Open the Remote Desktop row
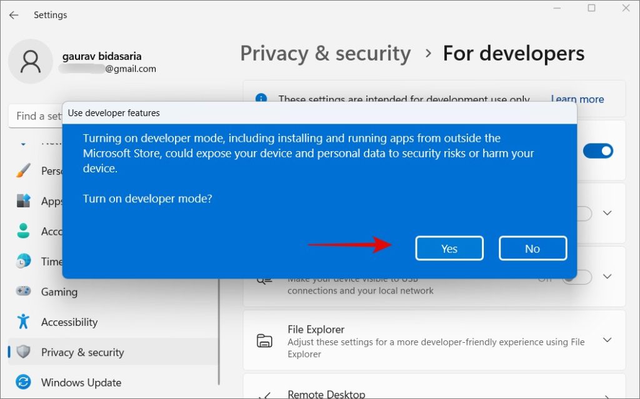The image size is (640, 399). tap(434, 387)
